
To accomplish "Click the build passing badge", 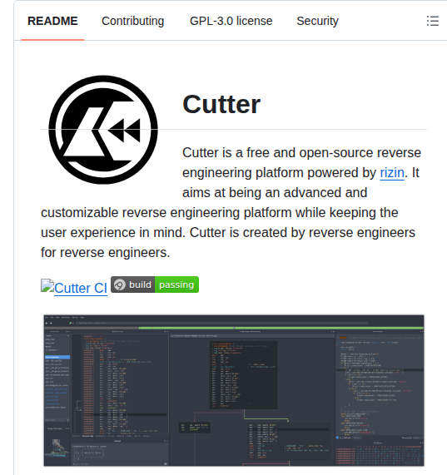I will (155, 285).
